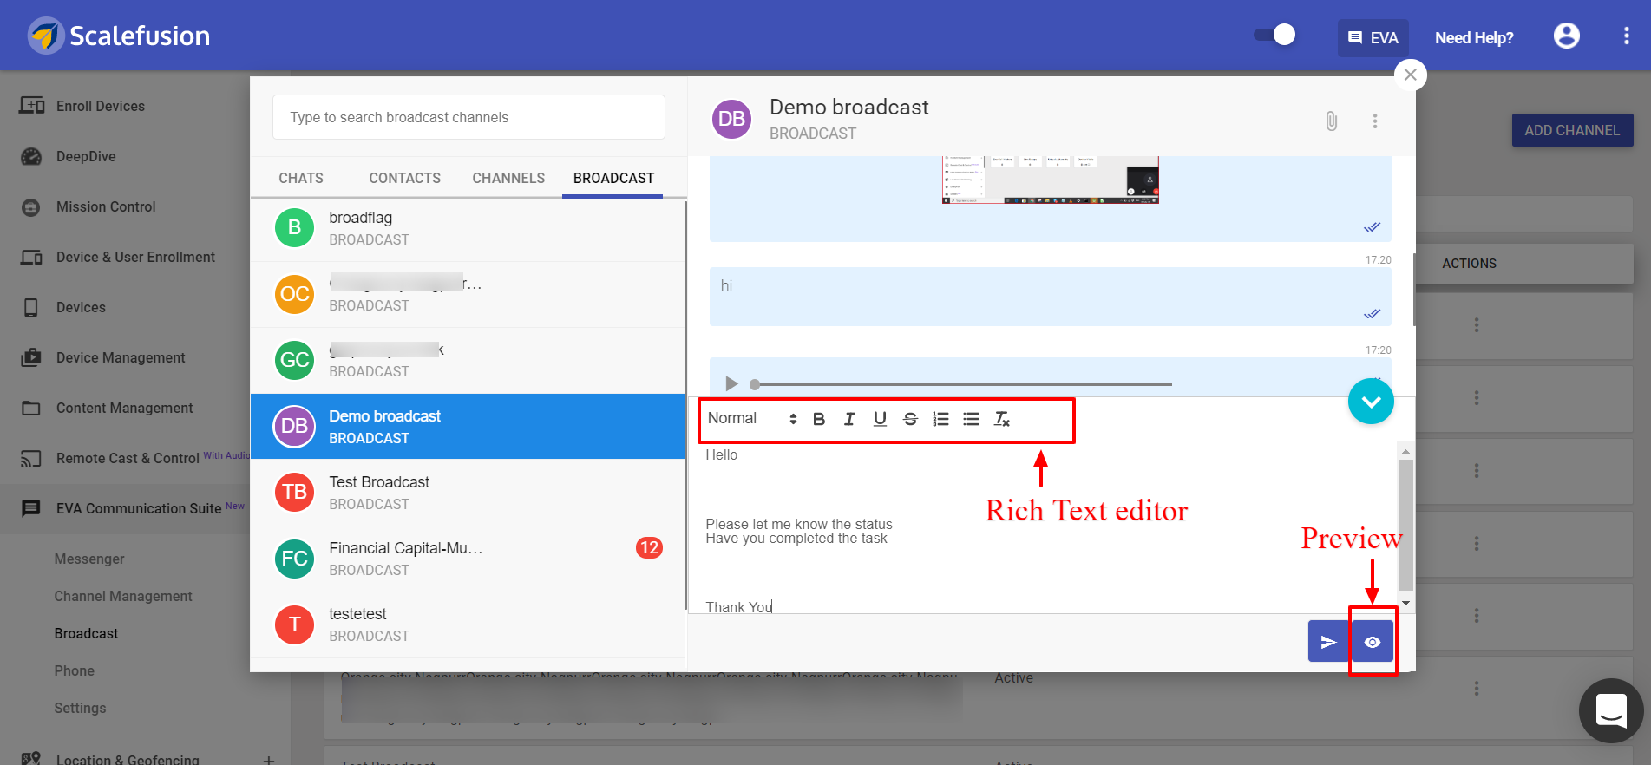Click the 12 unread badge

click(649, 548)
